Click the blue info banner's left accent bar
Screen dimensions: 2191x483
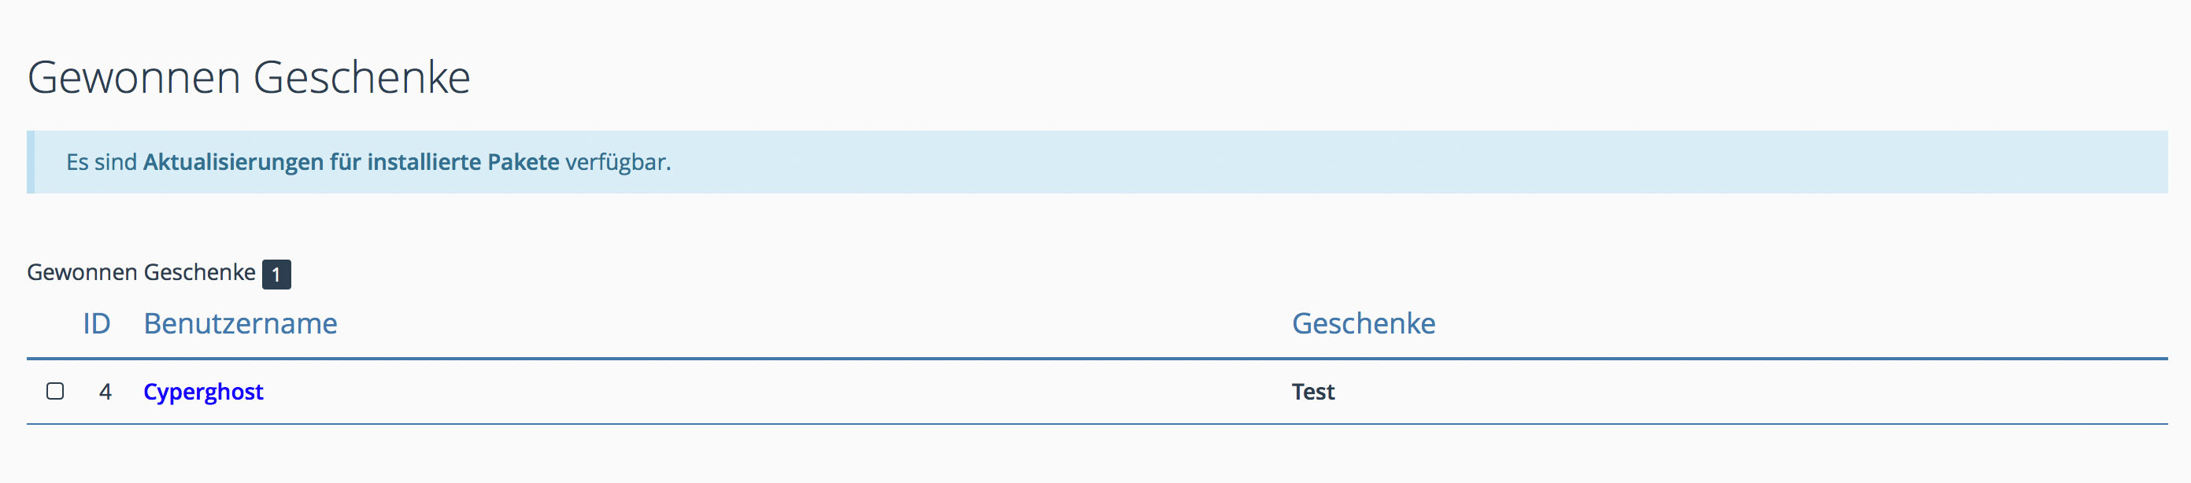tap(31, 162)
